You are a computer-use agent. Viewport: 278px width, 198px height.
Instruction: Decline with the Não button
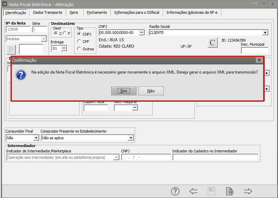point(151,91)
